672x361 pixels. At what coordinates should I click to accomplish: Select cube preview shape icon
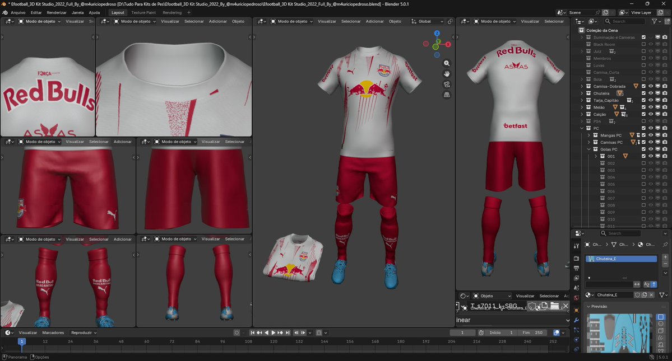pos(661,331)
